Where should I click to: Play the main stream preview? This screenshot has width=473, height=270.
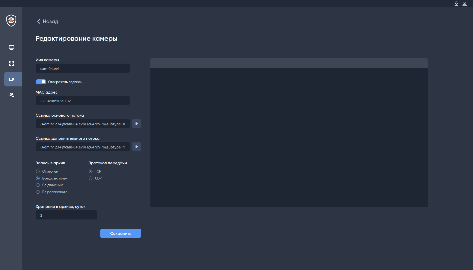coord(137,124)
